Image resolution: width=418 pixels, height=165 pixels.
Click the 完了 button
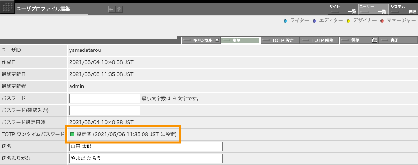tap(398, 41)
